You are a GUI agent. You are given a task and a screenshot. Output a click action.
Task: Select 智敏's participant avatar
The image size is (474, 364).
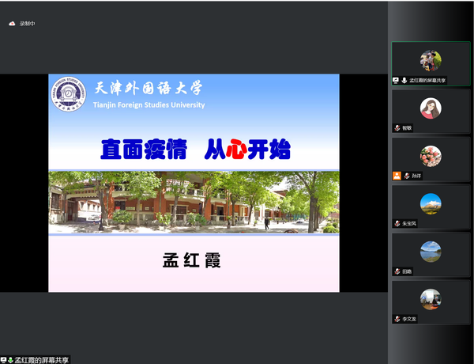(x=431, y=108)
